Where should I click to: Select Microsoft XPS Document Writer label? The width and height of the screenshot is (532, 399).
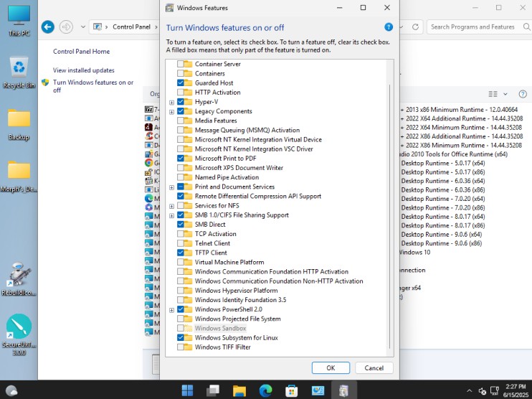[239, 168]
